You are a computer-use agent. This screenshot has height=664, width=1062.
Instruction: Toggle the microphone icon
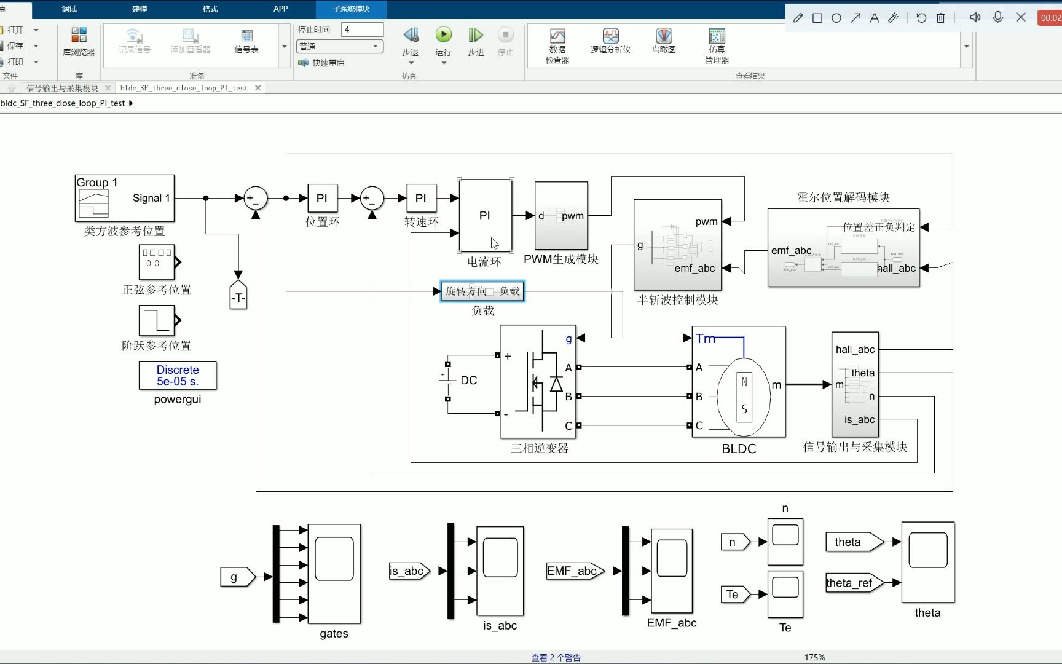coord(998,17)
